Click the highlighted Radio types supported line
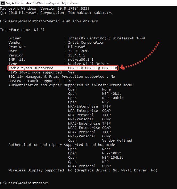Screen dimensions: 177x189 (63, 68)
